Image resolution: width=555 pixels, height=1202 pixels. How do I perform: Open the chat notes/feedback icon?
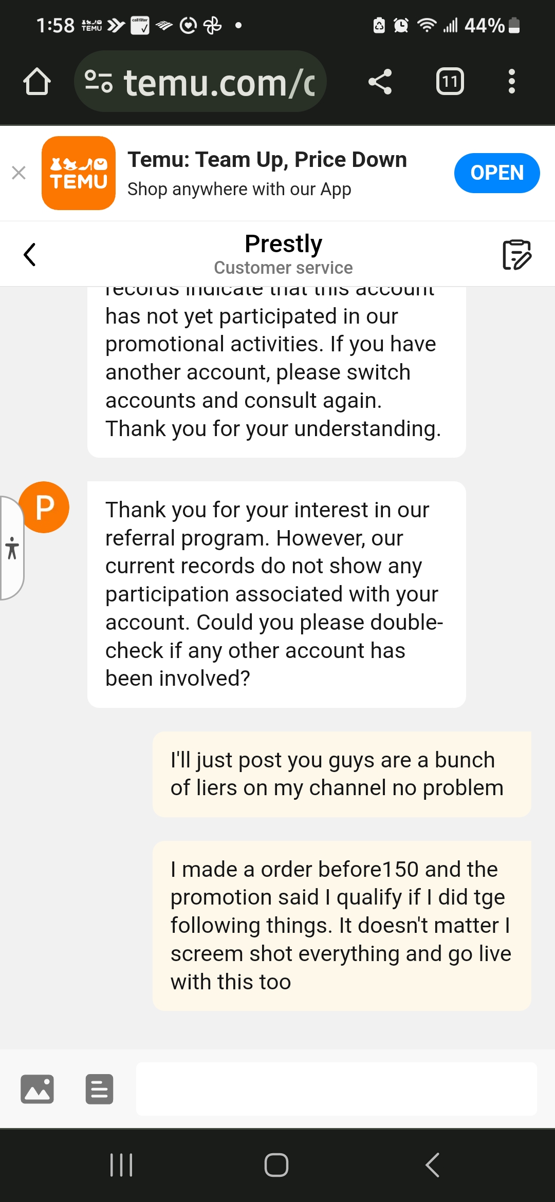(x=516, y=254)
